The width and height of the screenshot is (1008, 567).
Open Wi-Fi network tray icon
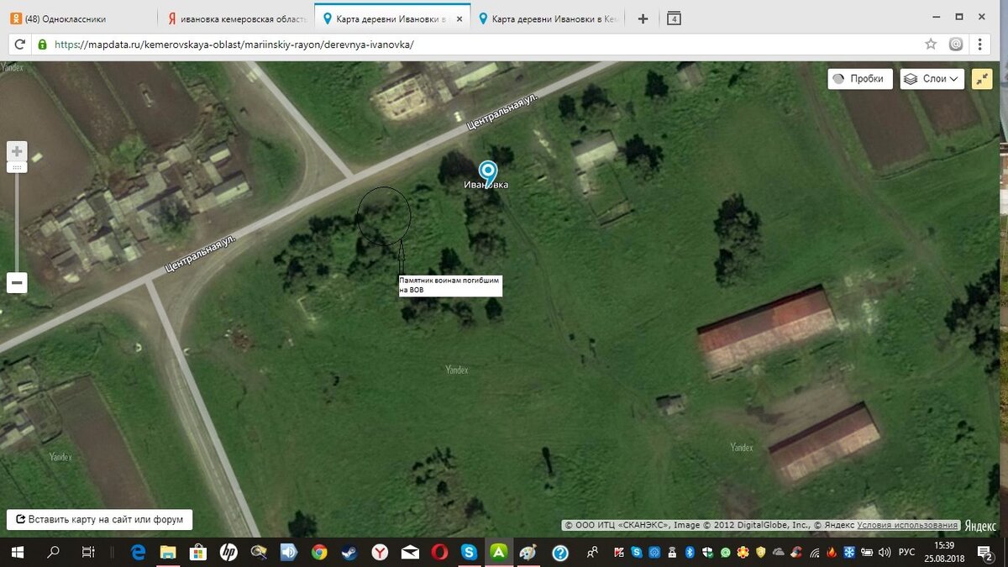[814, 553]
